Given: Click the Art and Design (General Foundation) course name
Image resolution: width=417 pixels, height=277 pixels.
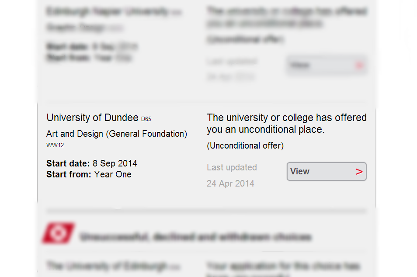Looking at the screenshot, I should (x=117, y=134).
